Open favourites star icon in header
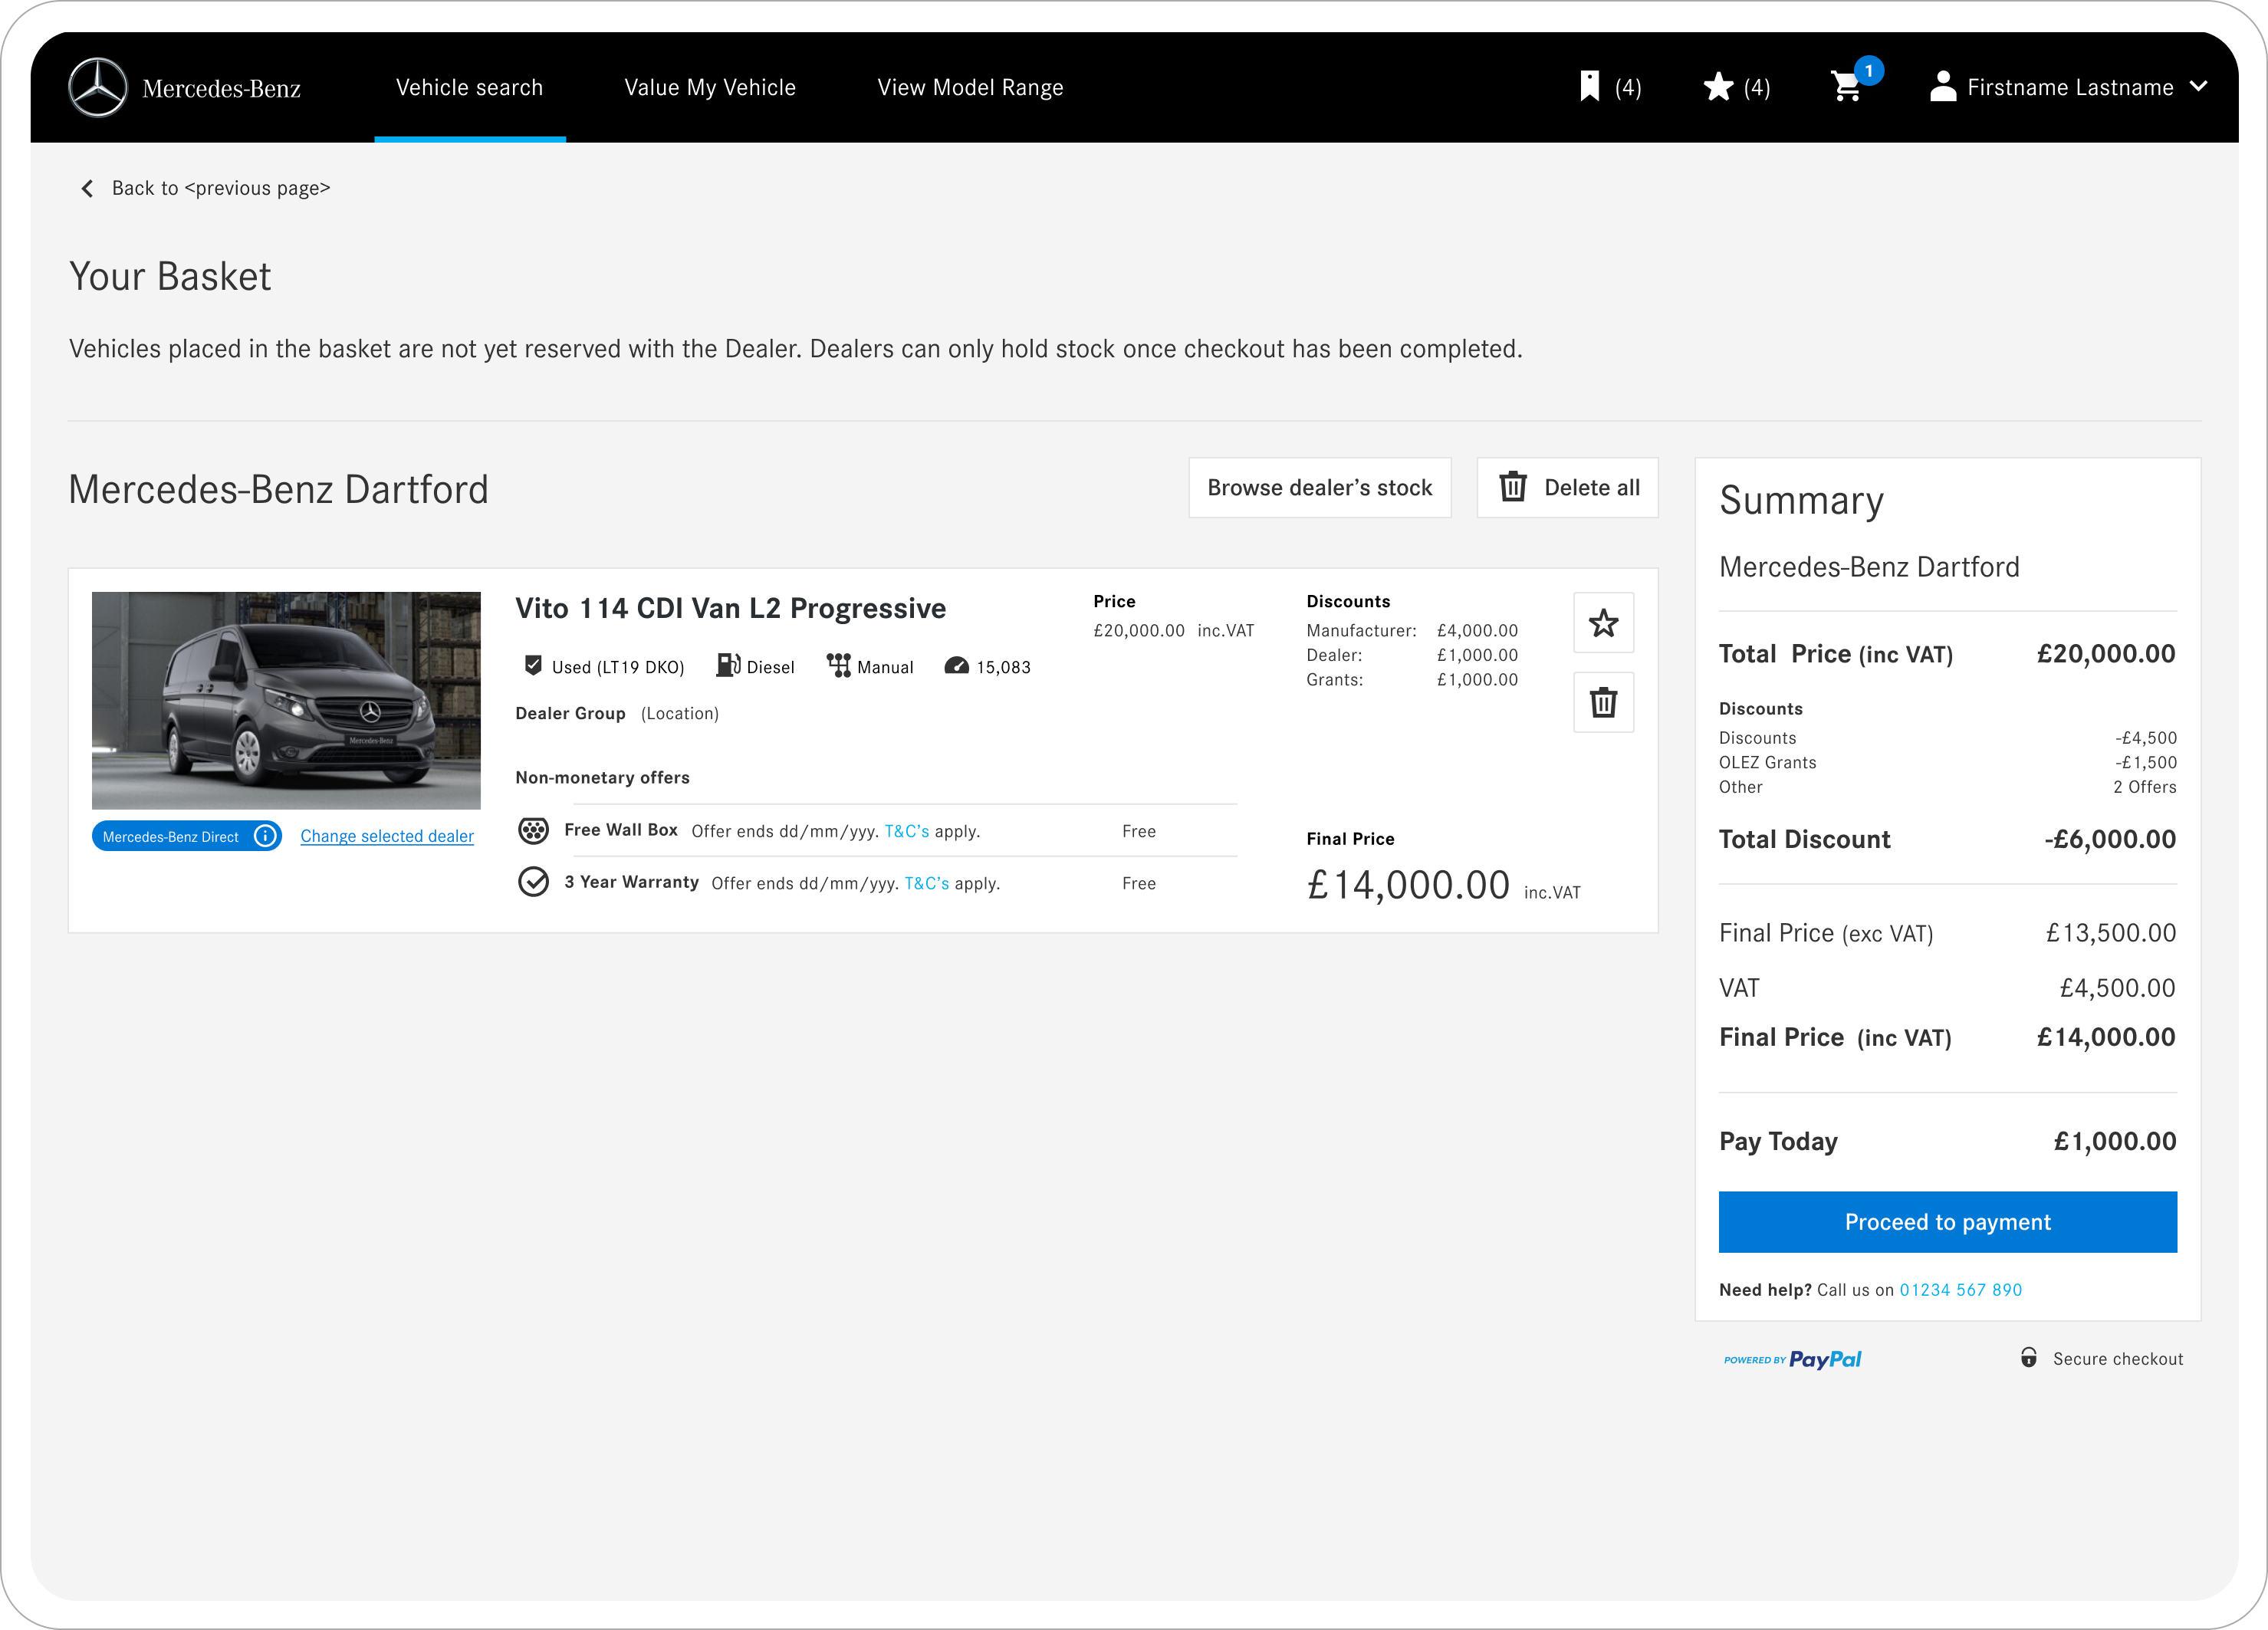The height and width of the screenshot is (1630, 2268). click(1718, 87)
